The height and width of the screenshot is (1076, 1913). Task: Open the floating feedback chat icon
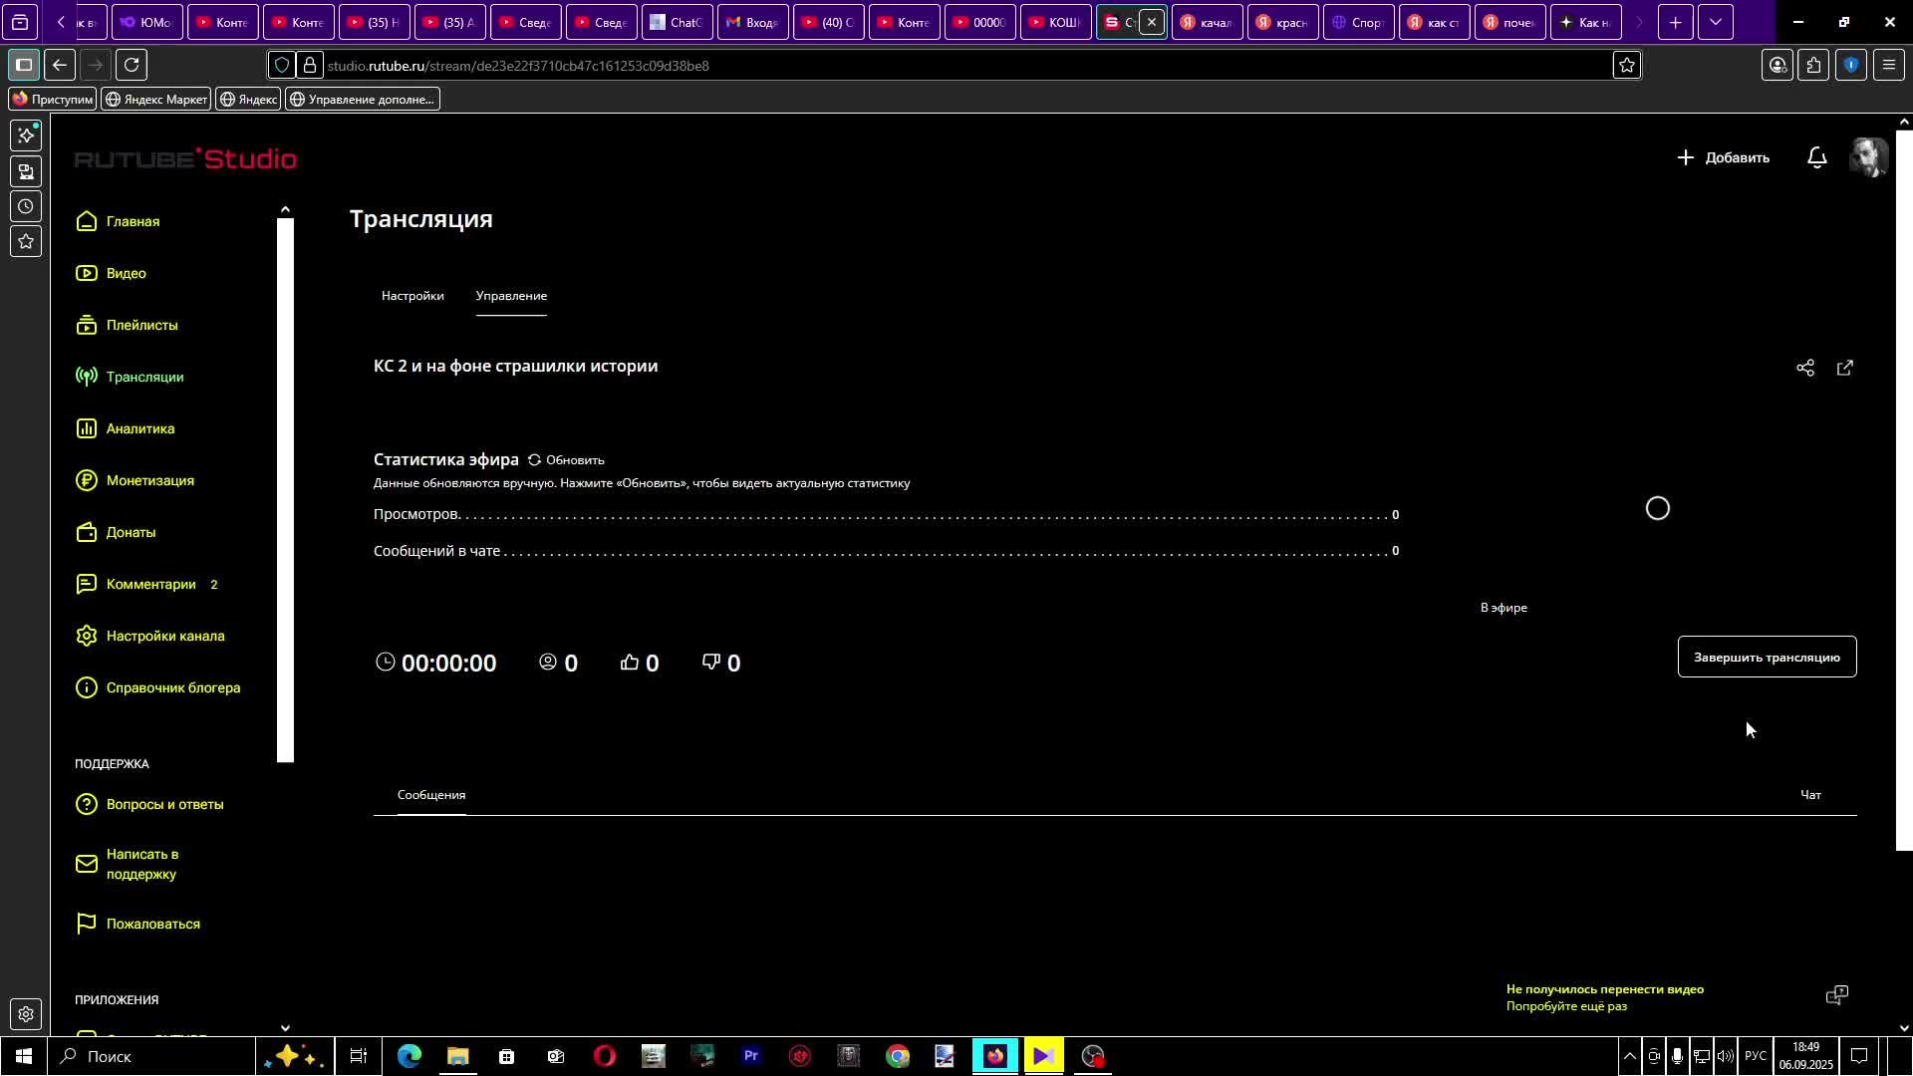pos(1836,995)
